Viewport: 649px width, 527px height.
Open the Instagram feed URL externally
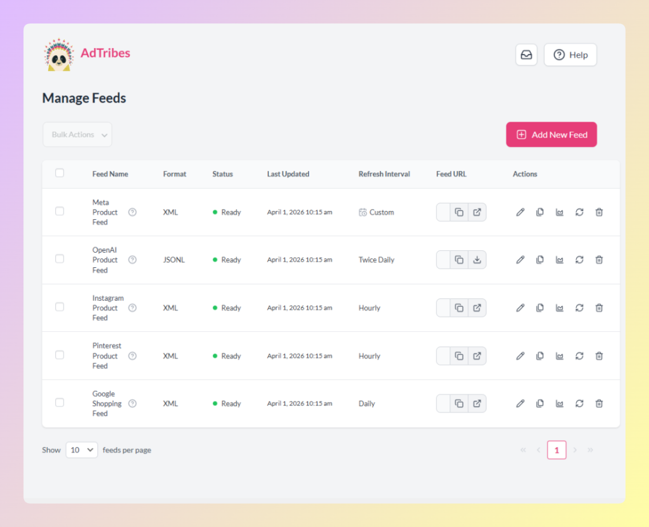click(x=477, y=308)
